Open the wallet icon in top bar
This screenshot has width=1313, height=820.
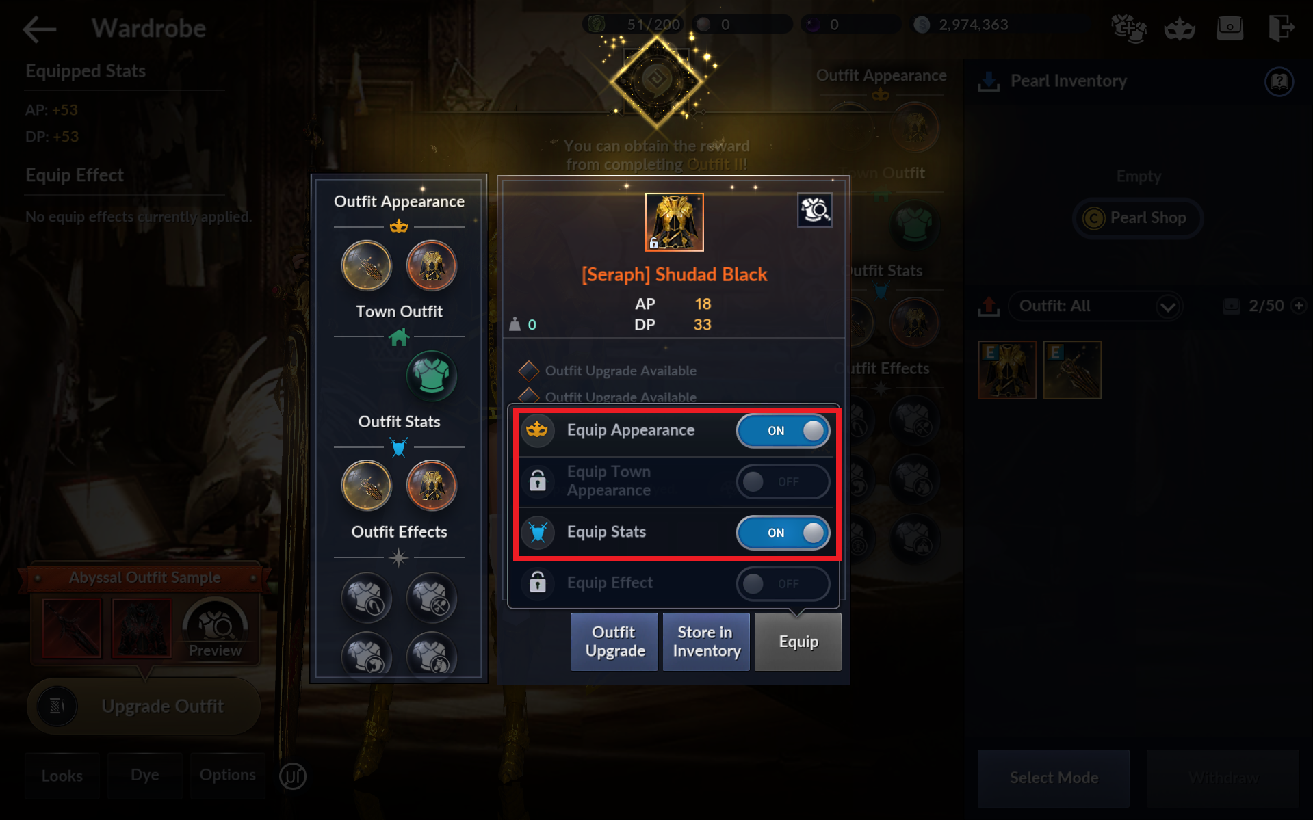pyautogui.click(x=1230, y=28)
